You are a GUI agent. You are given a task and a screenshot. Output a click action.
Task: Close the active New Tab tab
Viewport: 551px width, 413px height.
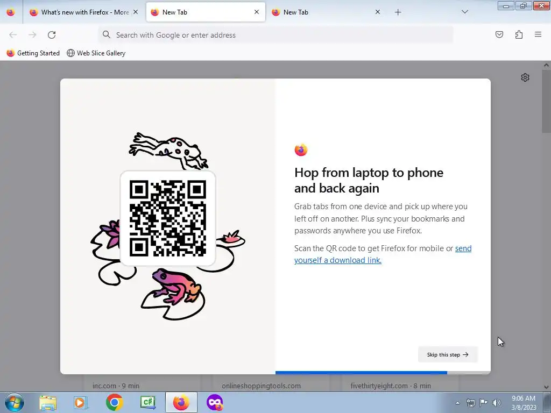[x=257, y=12]
